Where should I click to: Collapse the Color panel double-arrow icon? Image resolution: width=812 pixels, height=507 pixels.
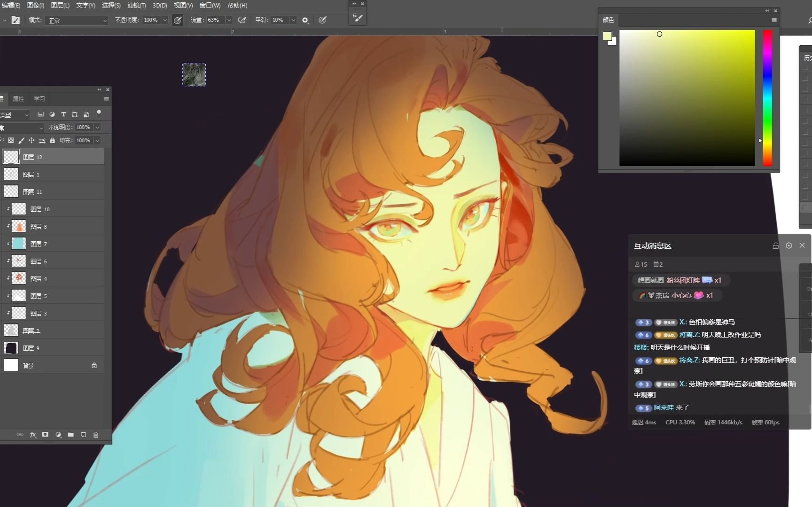(x=767, y=10)
